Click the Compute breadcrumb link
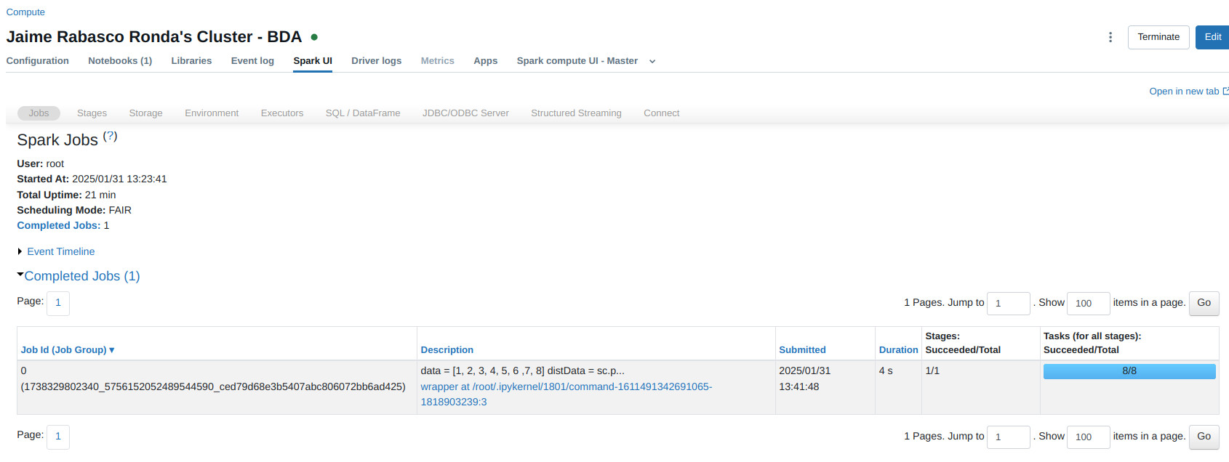1229x462 pixels. tap(25, 12)
